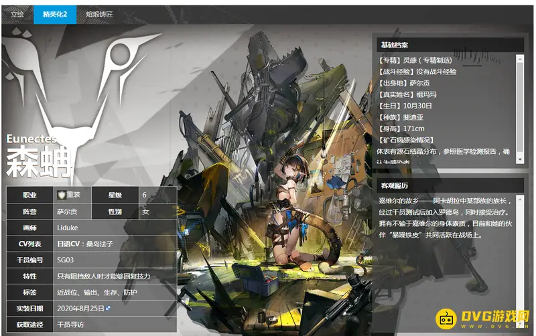Select the 精英化2 tab
The height and width of the screenshot is (336, 536).
coord(55,14)
